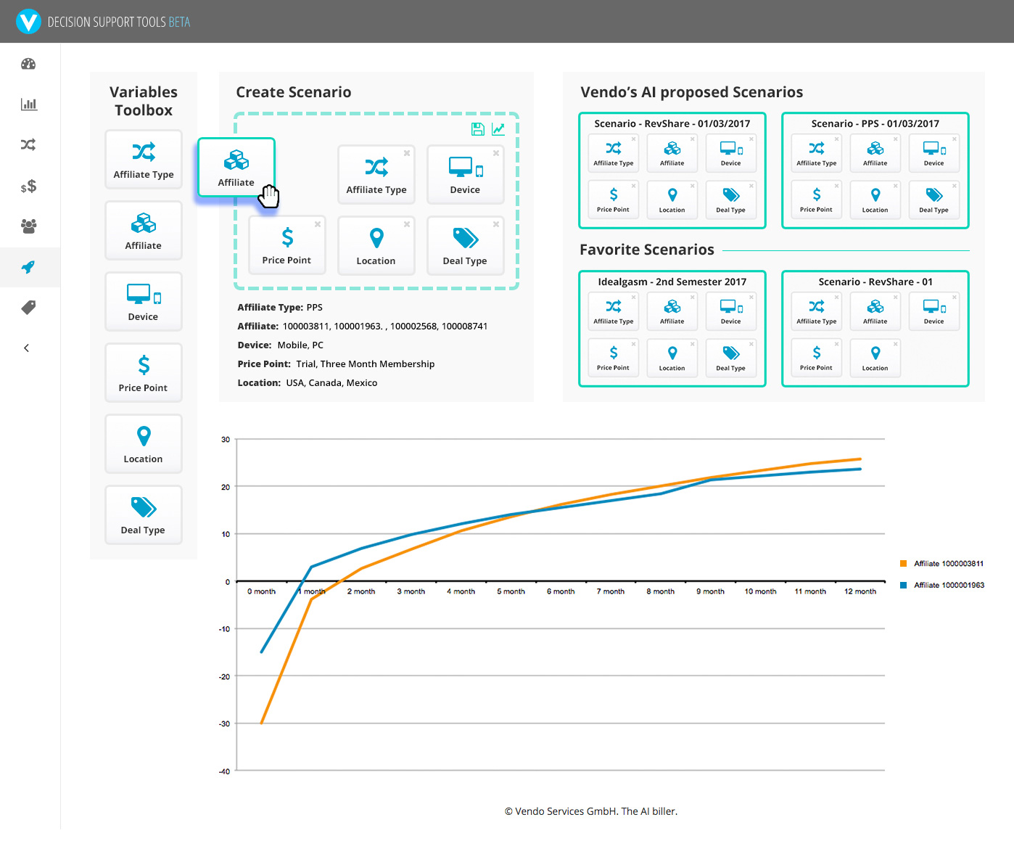Remove Device tile from Create Scenario

(496, 153)
